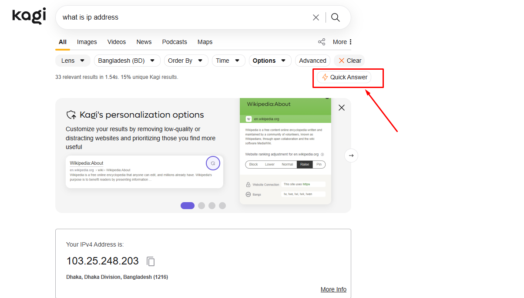The image size is (524, 298).
Task: Select the second carousel page dot
Action: click(202, 206)
